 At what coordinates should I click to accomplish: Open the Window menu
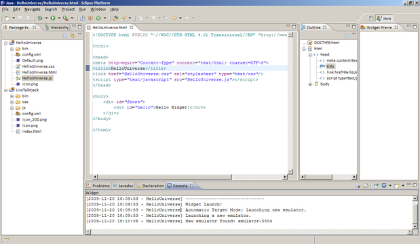coord(98,9)
